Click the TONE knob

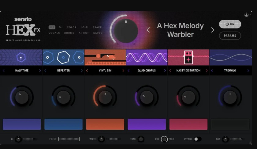coord(141,139)
